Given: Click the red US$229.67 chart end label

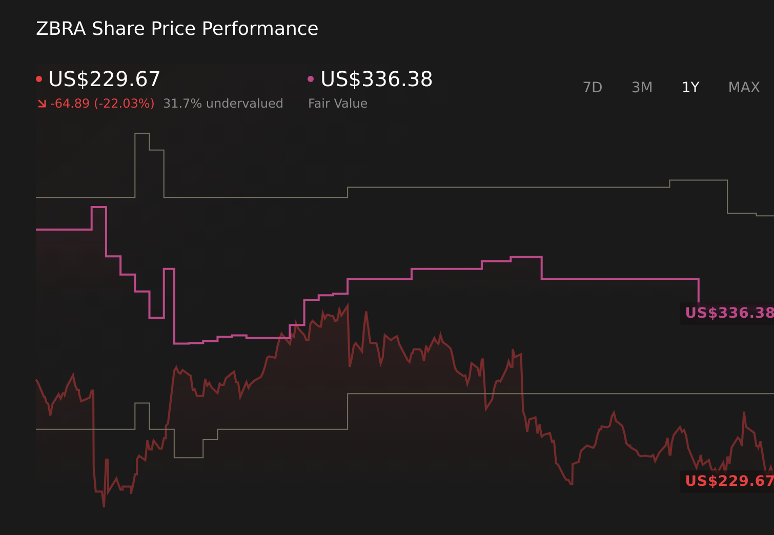Looking at the screenshot, I should pos(728,481).
